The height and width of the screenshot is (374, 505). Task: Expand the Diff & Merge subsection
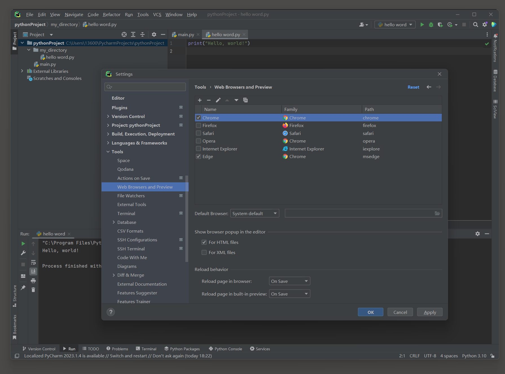pos(114,275)
